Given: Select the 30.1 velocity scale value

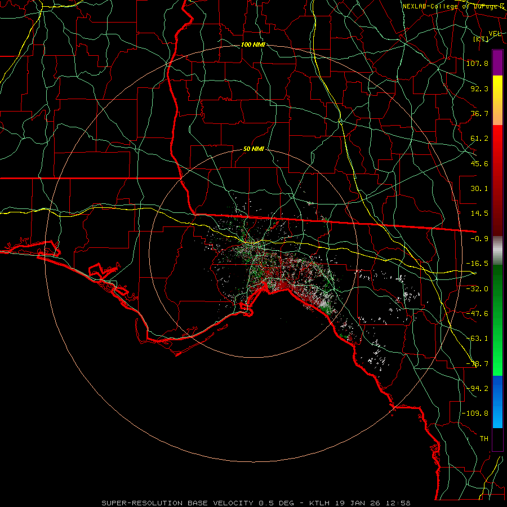Looking at the screenshot, I should [x=479, y=189].
